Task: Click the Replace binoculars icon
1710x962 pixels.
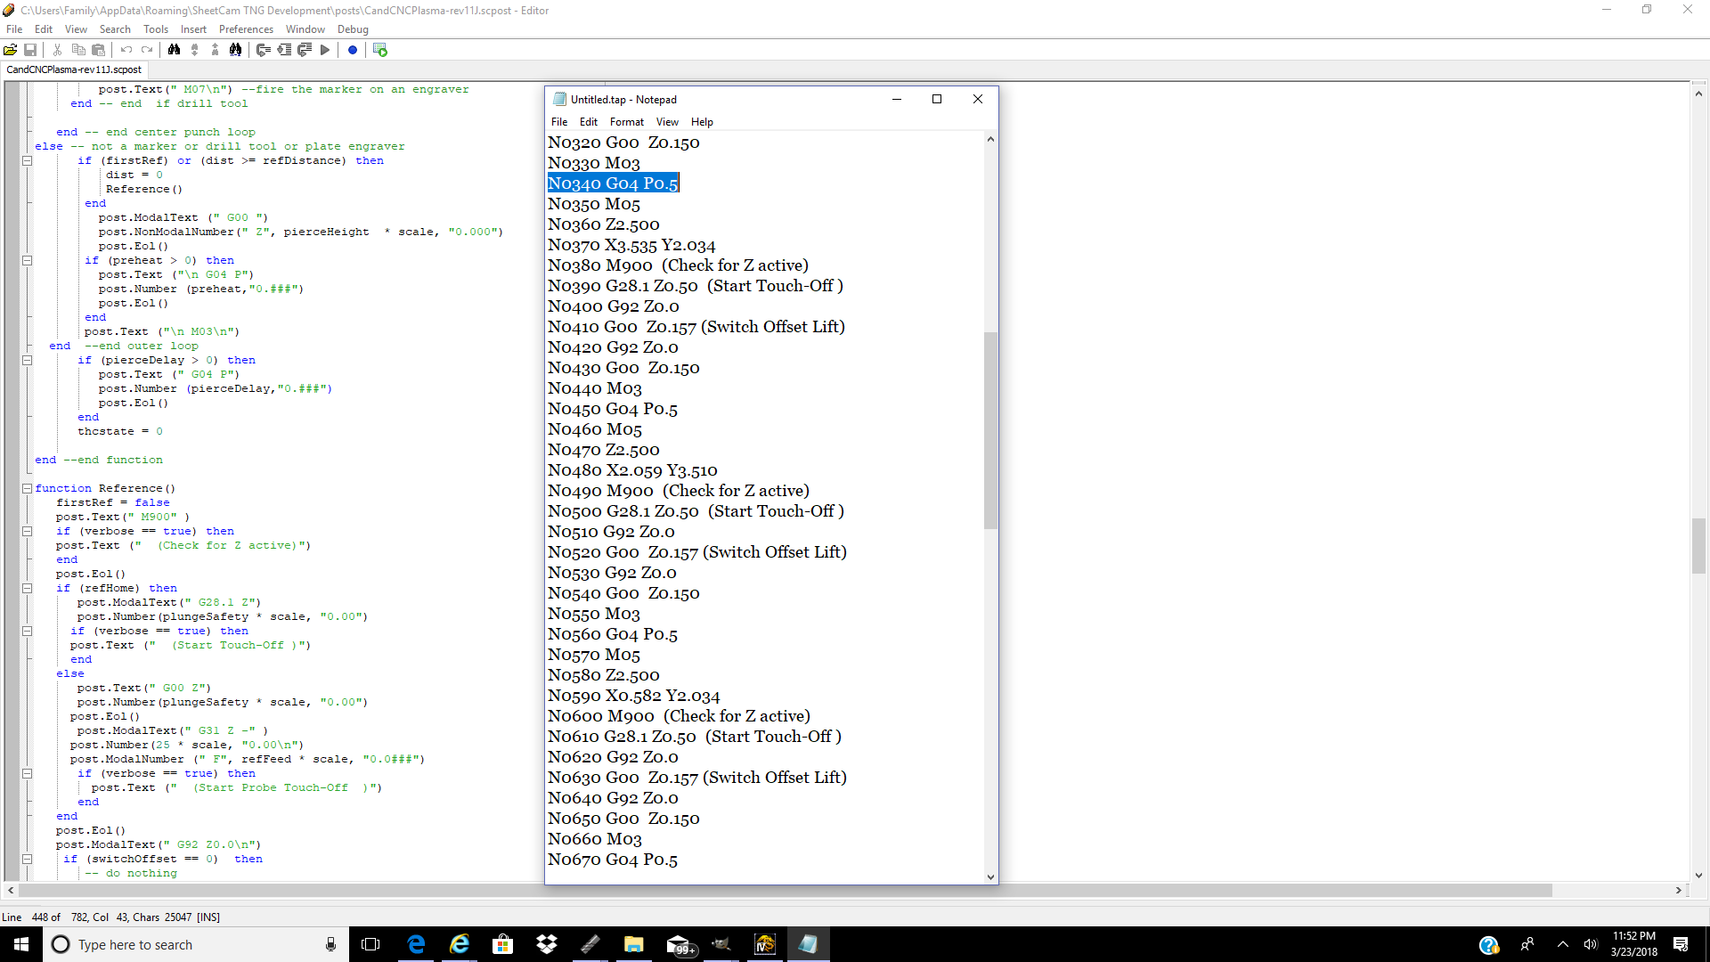Action: [x=235, y=50]
